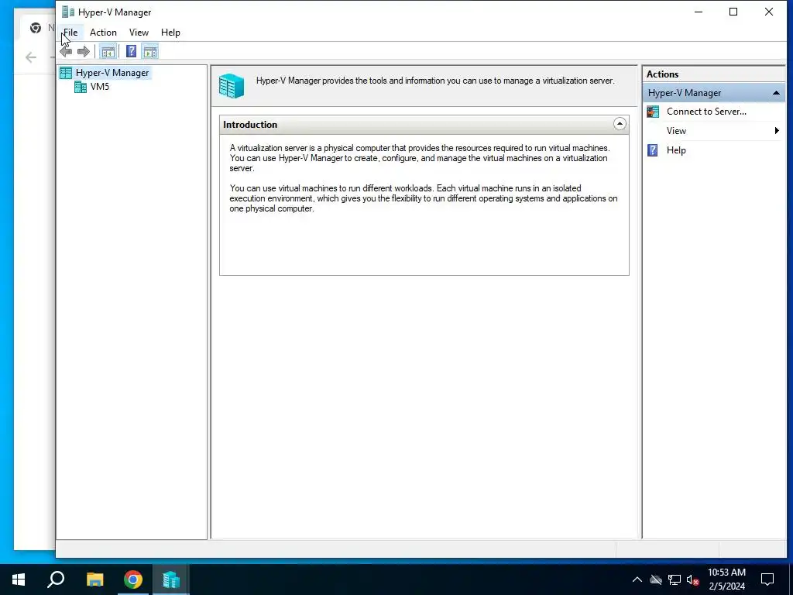This screenshot has width=793, height=595.
Task: Select VM5 server in the tree
Action: click(x=100, y=87)
